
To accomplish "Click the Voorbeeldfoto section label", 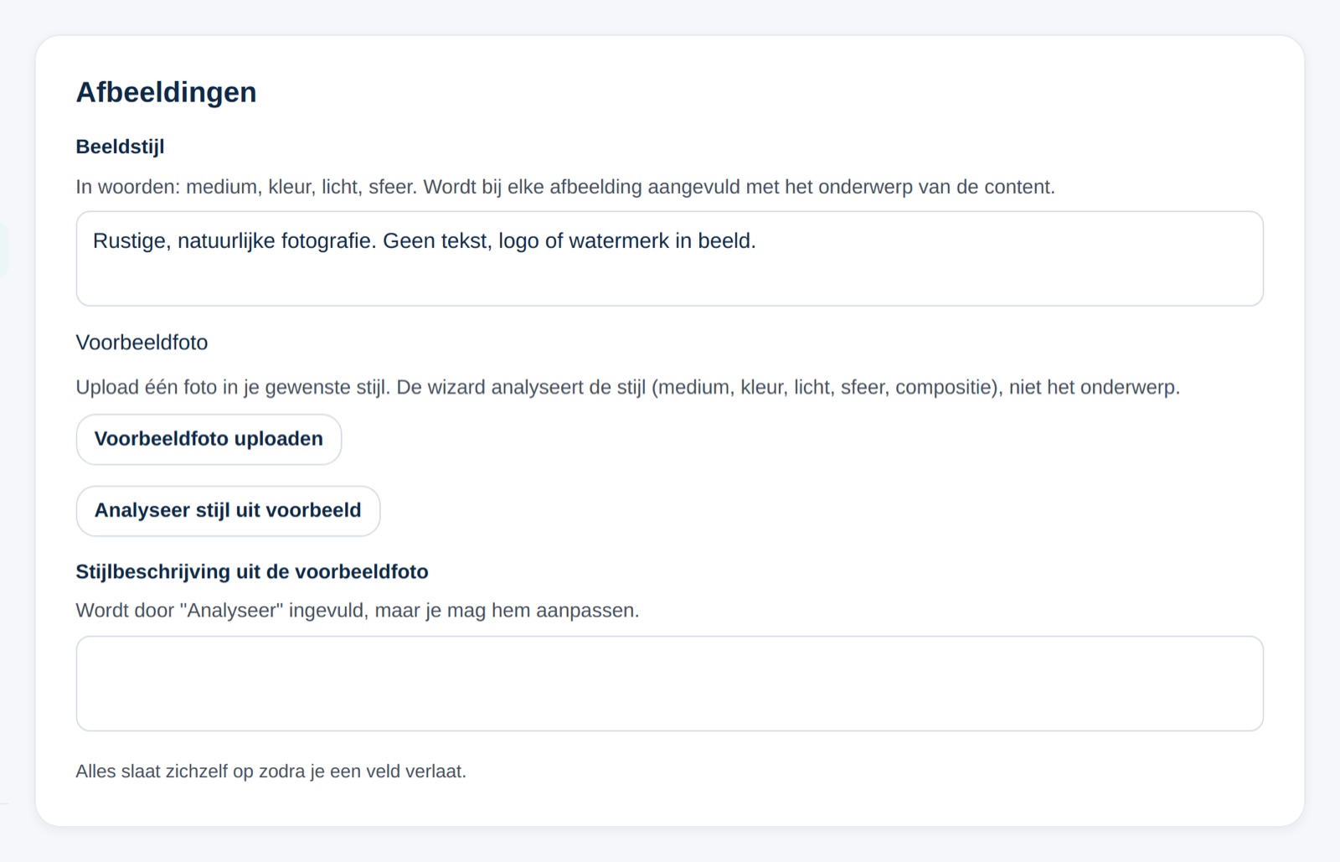I will coord(142,343).
